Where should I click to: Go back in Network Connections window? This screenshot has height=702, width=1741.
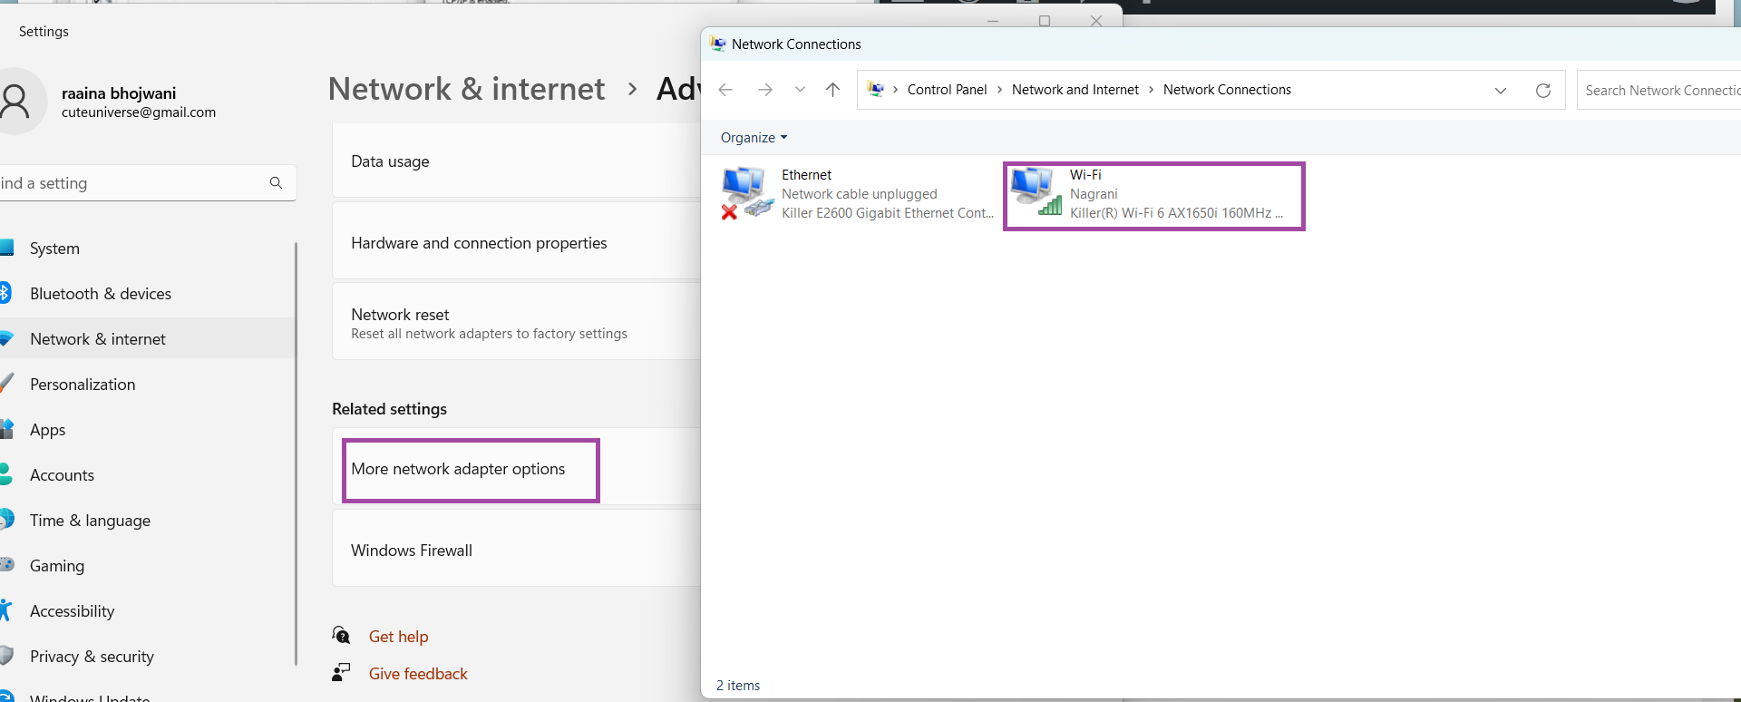point(725,90)
